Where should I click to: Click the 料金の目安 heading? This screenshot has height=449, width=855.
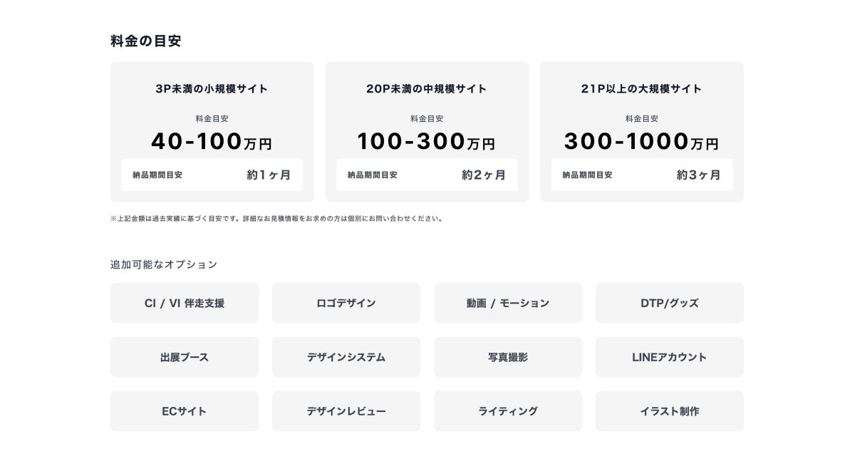tap(146, 41)
